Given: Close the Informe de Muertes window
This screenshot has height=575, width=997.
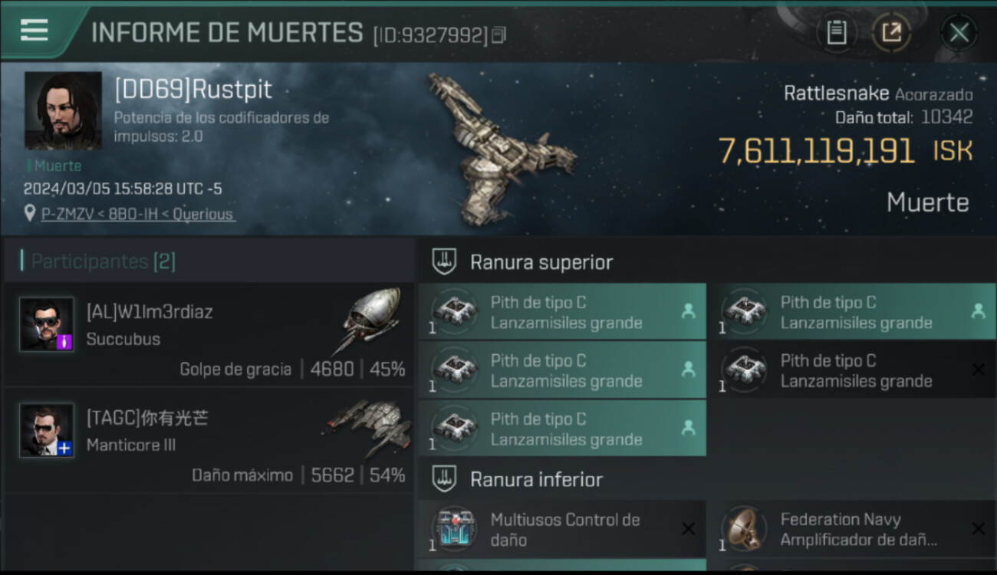Looking at the screenshot, I should [x=959, y=33].
